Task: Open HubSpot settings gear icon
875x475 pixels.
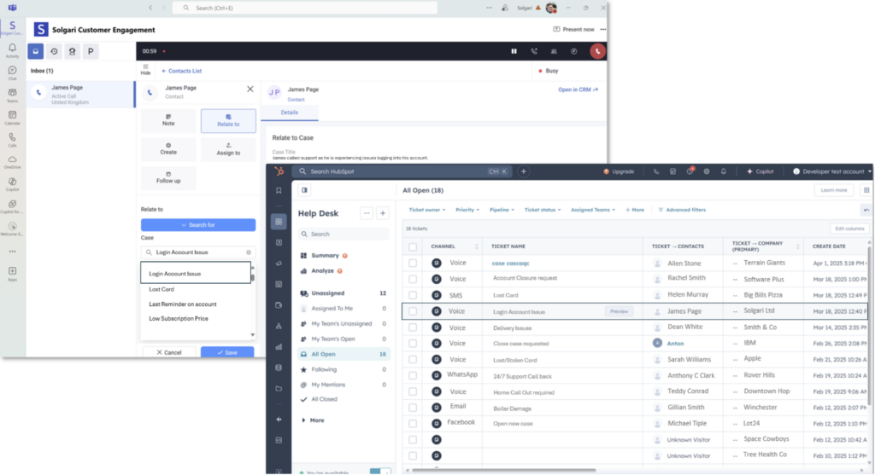Action: point(707,171)
